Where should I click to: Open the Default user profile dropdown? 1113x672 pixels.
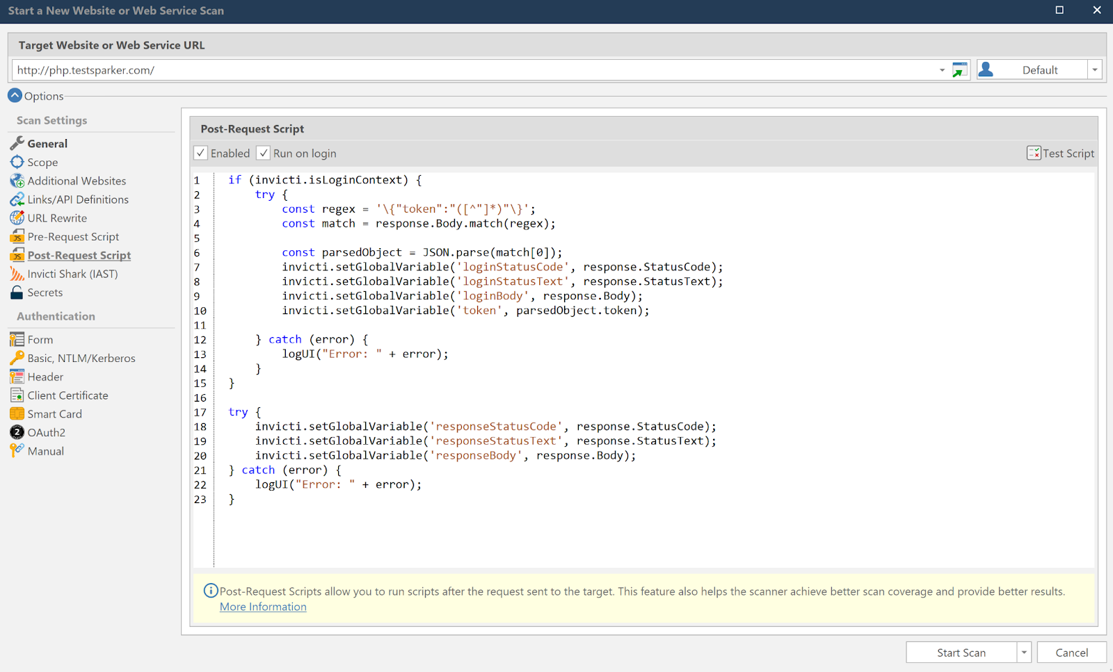1094,69
